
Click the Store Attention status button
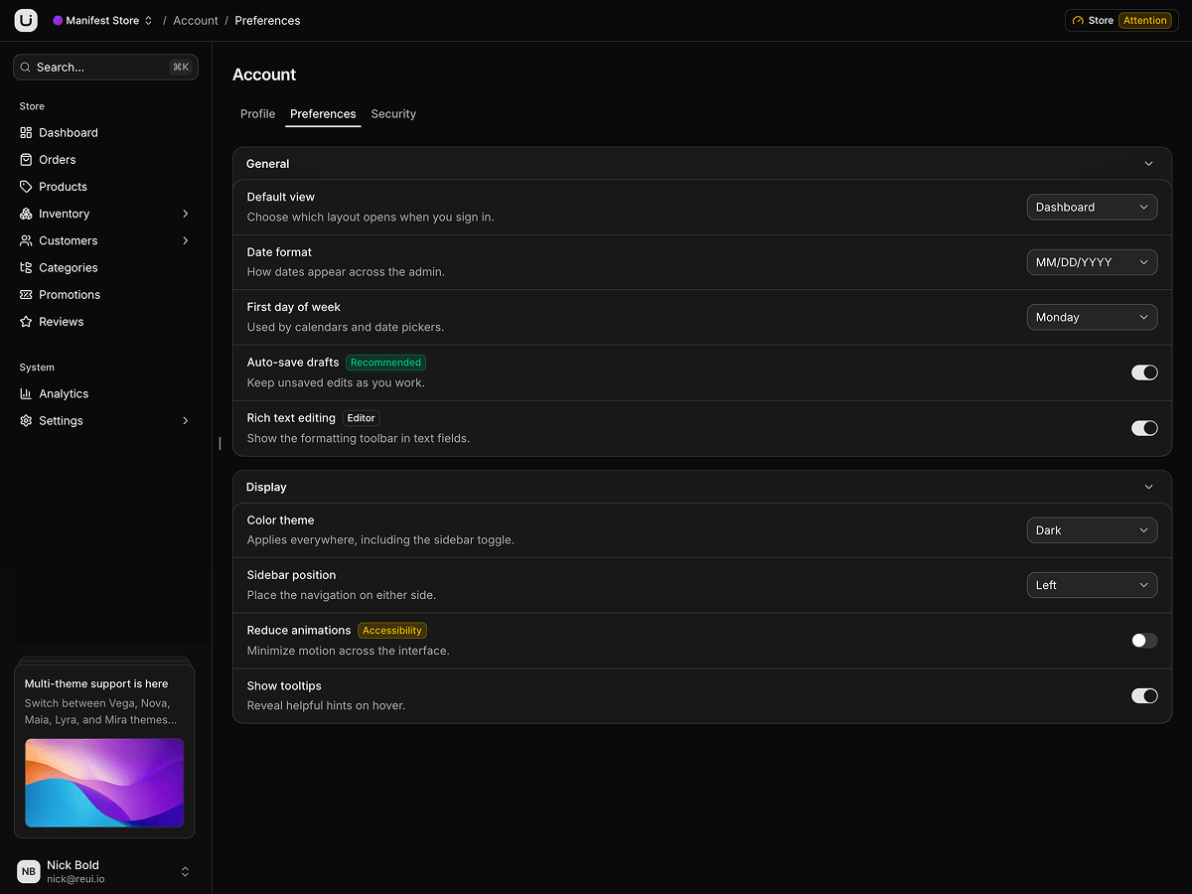pos(1121,20)
